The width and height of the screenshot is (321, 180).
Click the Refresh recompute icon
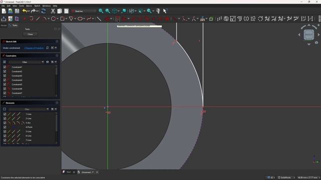tap(44, 11)
